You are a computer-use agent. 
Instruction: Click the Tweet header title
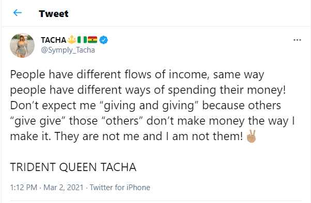coord(54,13)
